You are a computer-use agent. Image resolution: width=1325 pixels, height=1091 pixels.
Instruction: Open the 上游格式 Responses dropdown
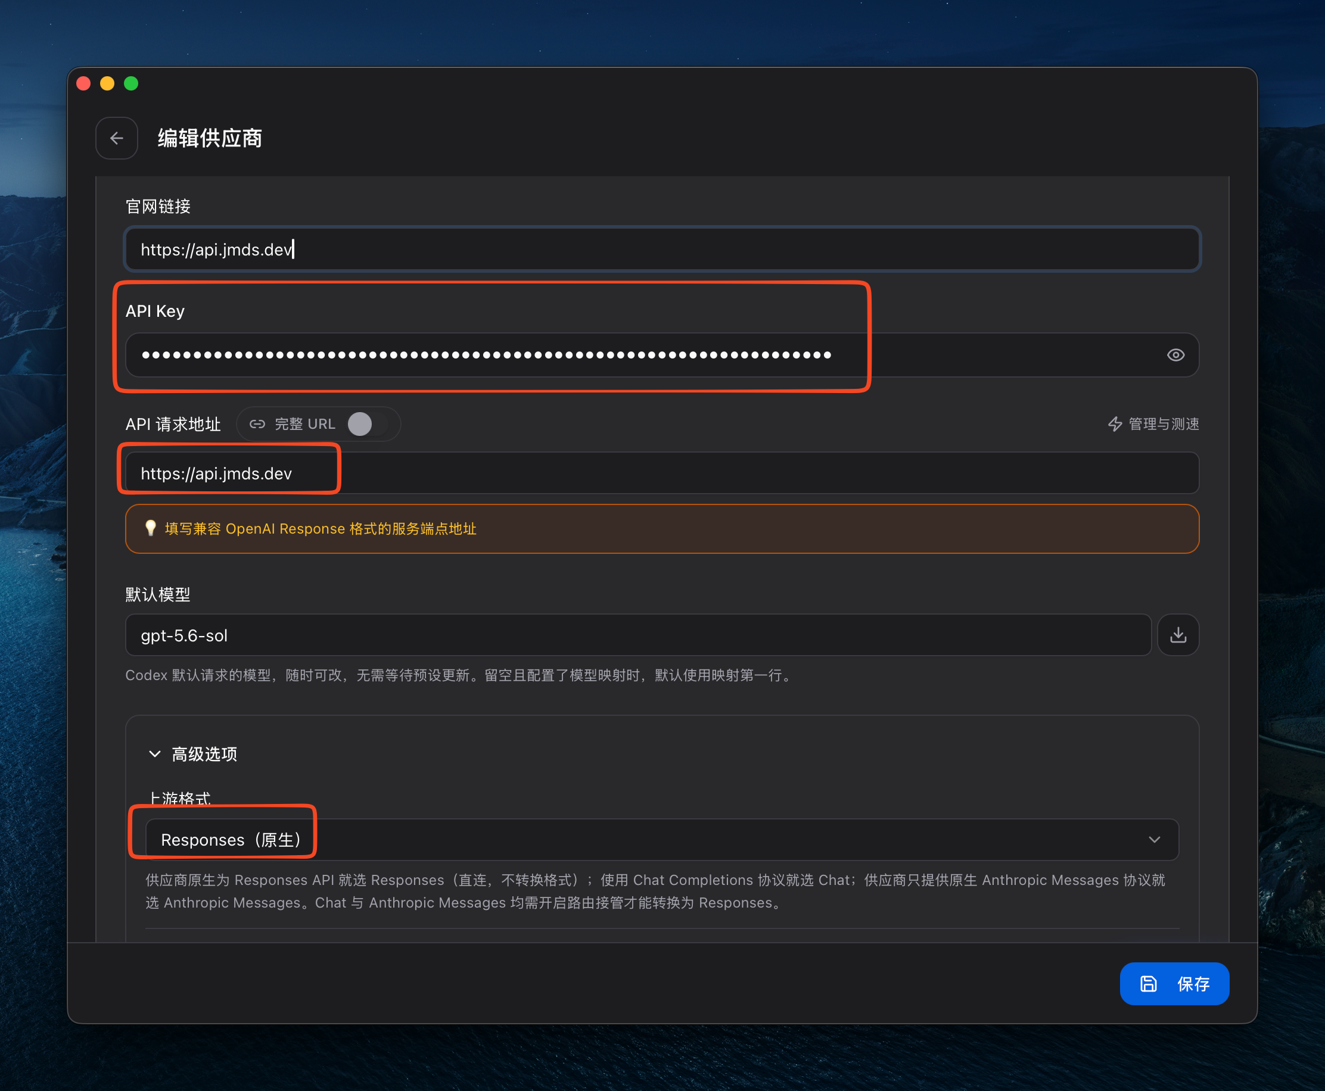pos(662,840)
